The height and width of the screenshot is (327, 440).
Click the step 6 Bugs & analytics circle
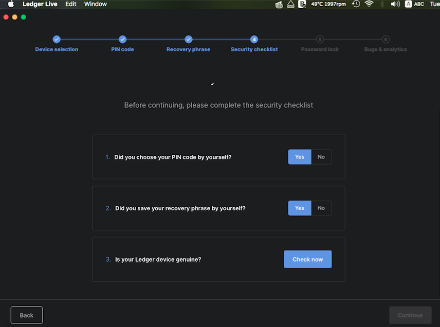click(x=386, y=39)
